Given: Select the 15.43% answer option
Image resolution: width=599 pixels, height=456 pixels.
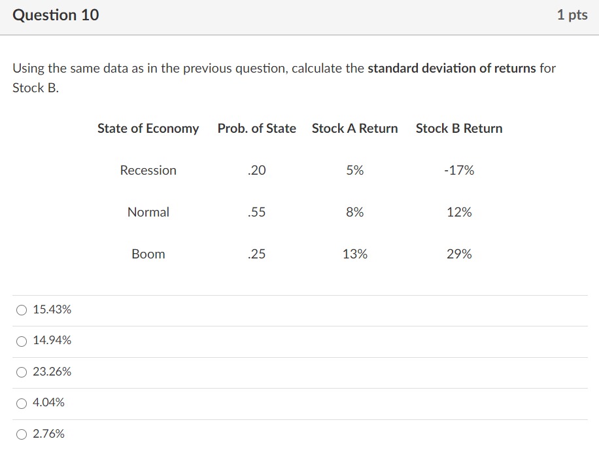Looking at the screenshot, I should coord(22,310).
